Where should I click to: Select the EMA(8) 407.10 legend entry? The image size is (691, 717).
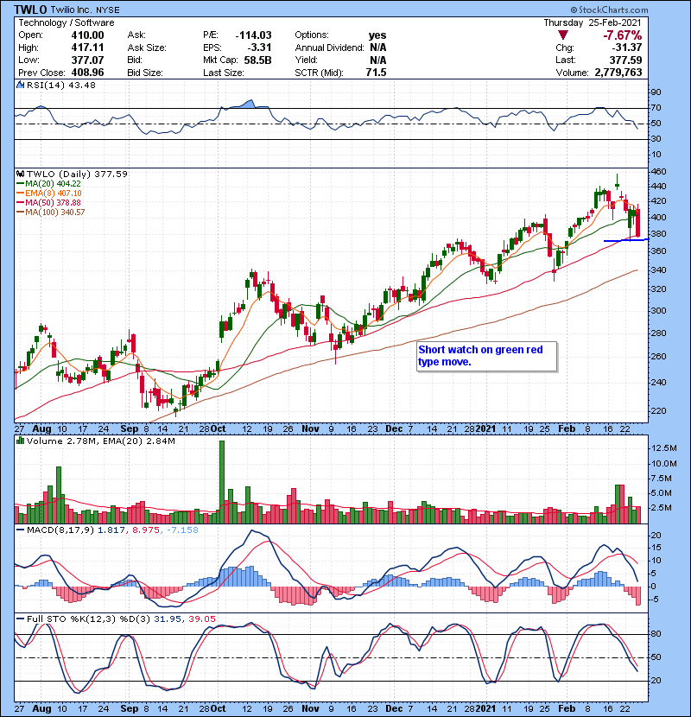pyautogui.click(x=49, y=193)
